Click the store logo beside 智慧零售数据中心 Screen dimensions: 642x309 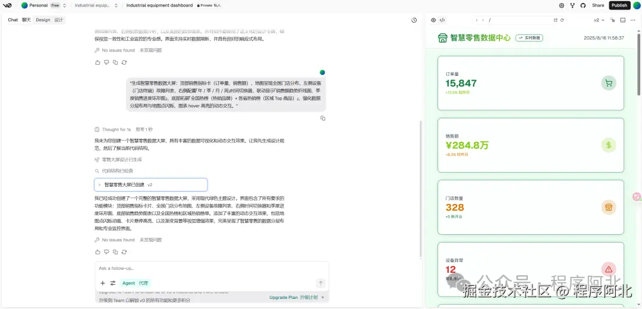(x=442, y=37)
